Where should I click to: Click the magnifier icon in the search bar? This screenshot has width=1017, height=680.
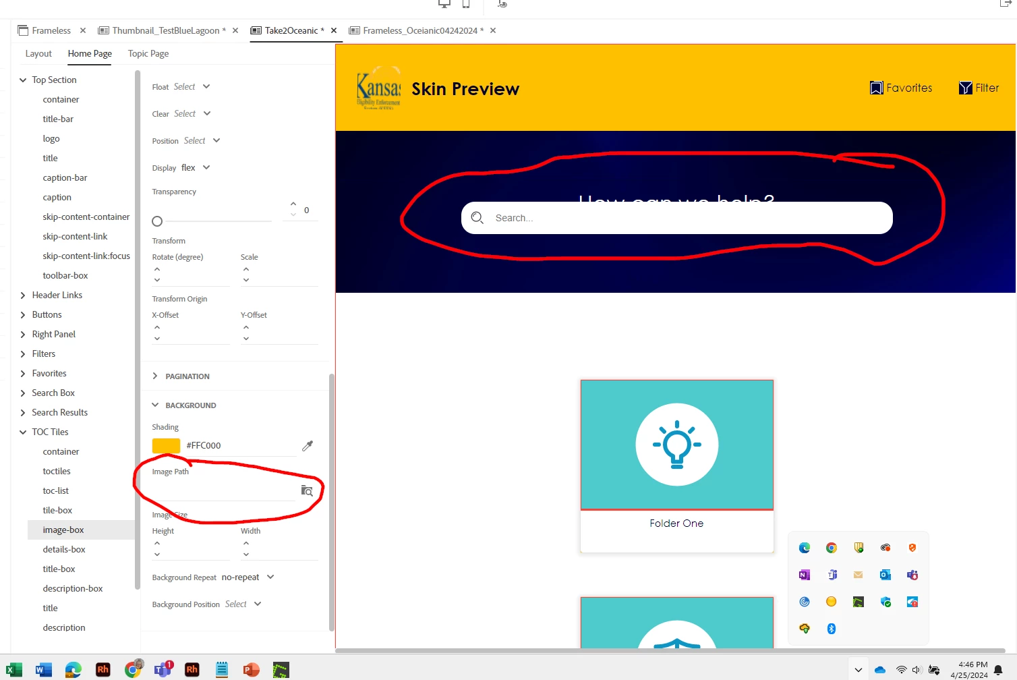click(477, 217)
